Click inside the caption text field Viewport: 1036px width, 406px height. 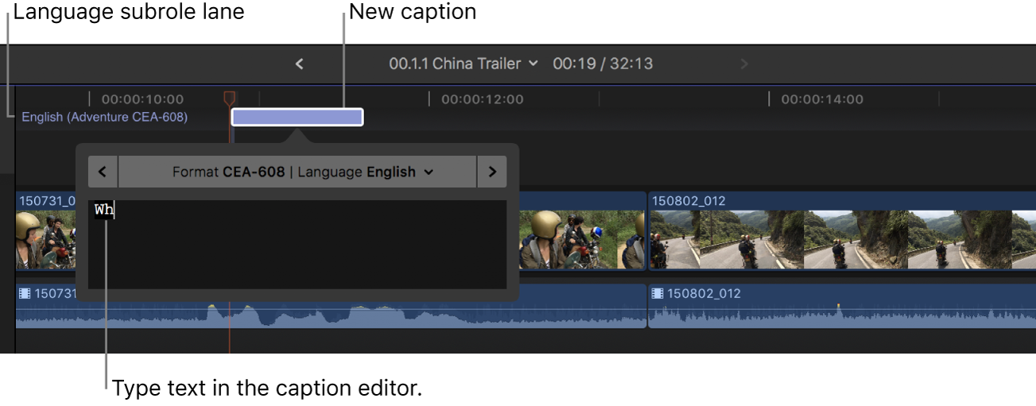pyautogui.click(x=297, y=245)
